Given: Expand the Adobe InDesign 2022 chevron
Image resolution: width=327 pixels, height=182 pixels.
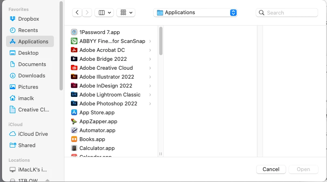Looking at the screenshot, I should coord(150,86).
